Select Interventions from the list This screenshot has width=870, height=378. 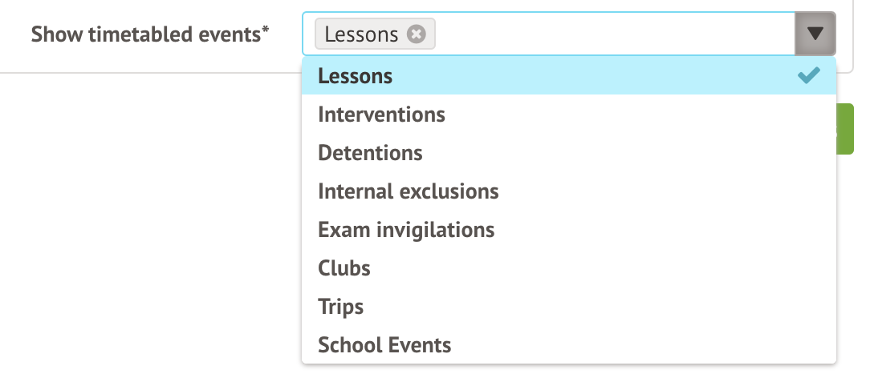[x=381, y=115]
